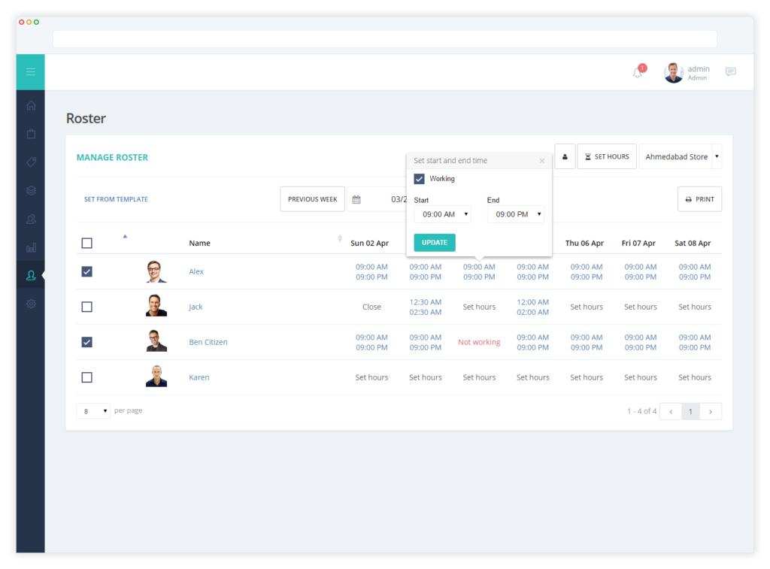Uncheck the Working checkbox in popup
This screenshot has width=770, height=569.
[419, 179]
